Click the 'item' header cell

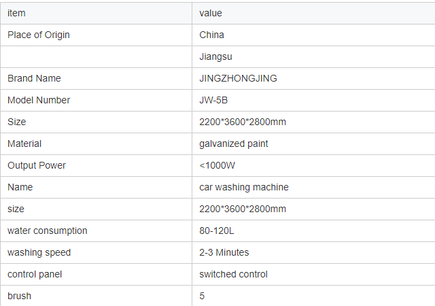(x=16, y=13)
